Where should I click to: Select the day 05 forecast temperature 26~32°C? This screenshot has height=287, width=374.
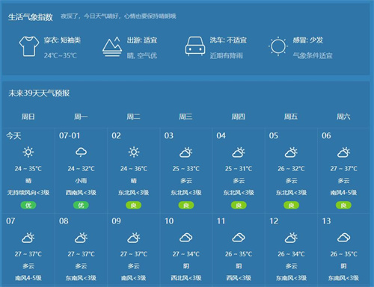tap(291, 169)
